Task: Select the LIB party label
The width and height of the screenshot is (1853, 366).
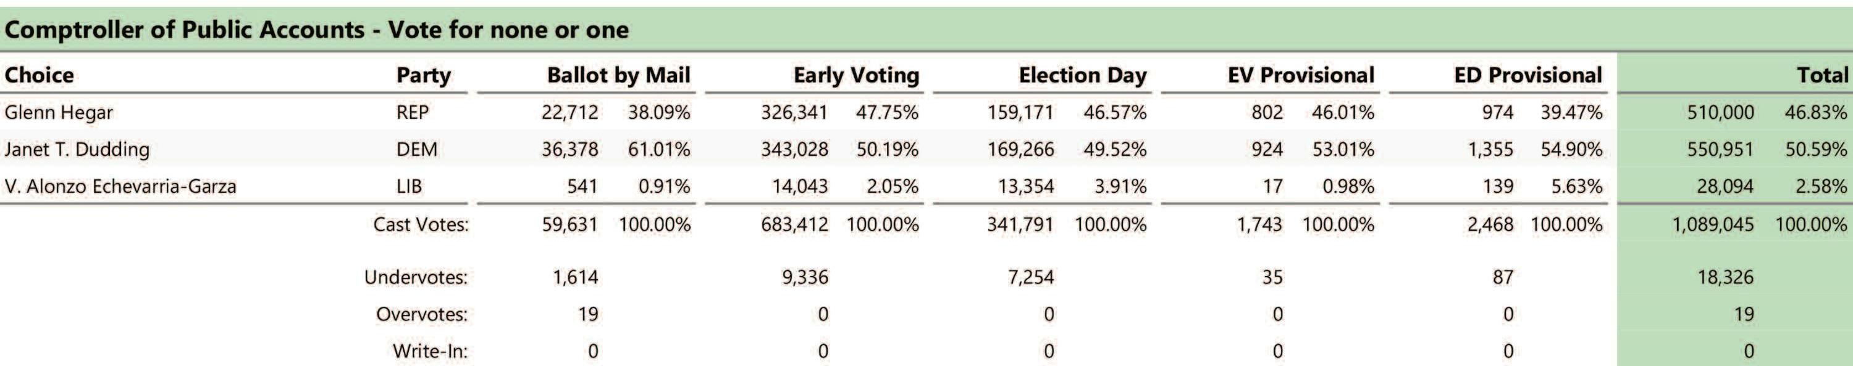Action: [x=410, y=187]
